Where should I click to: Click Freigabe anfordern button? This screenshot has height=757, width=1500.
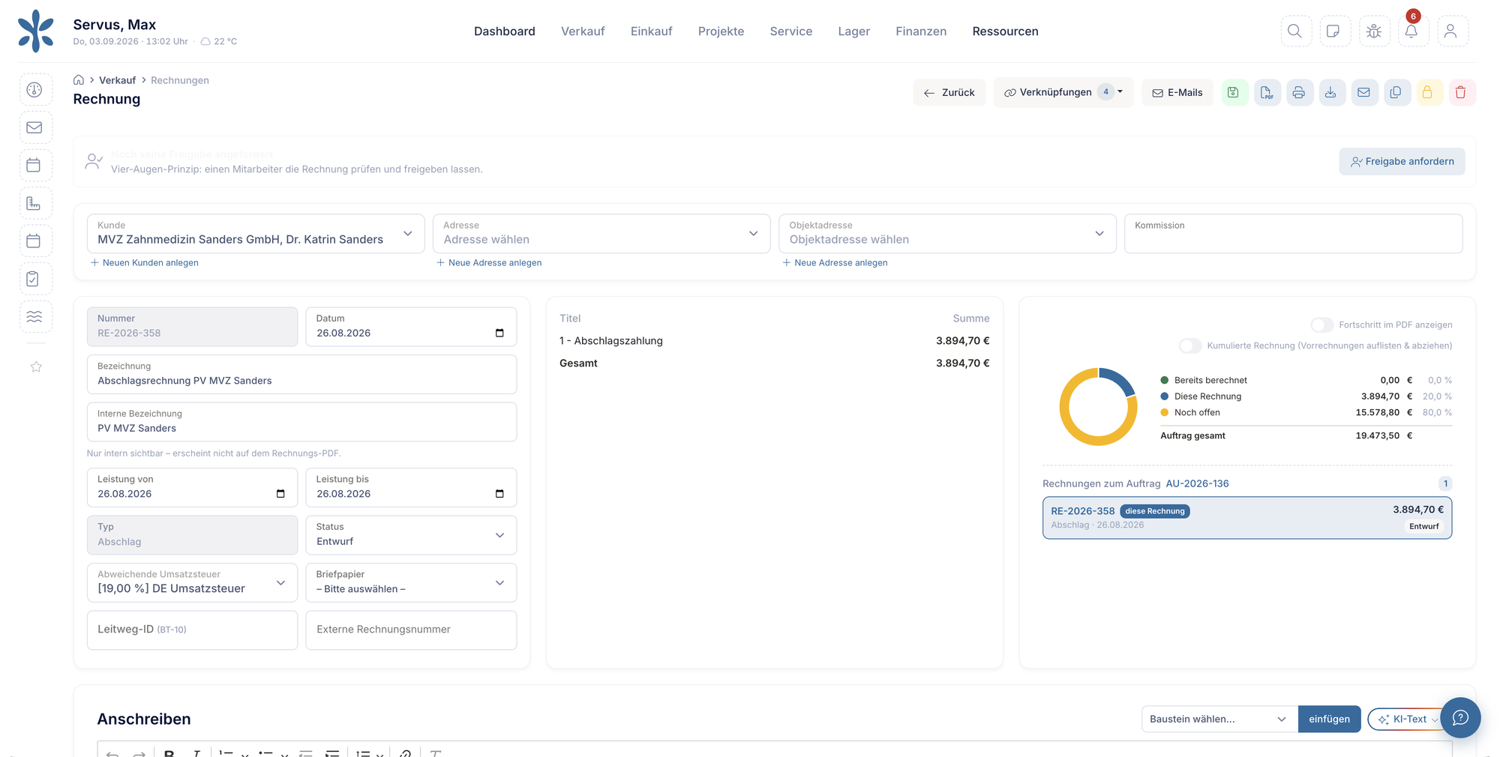coord(1402,161)
